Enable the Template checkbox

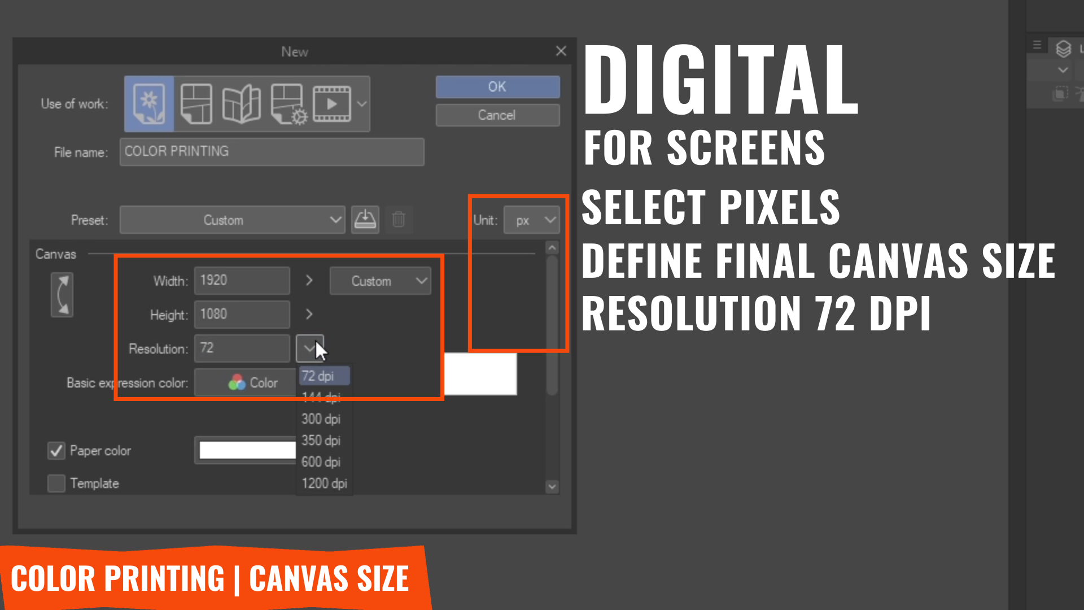56,483
